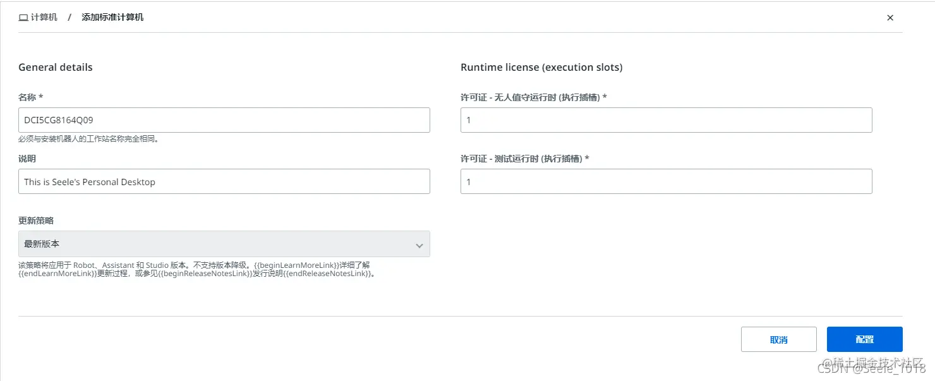935x381 pixels.
Task: Go back to 计算机 breadcrumb link
Action: [44, 18]
